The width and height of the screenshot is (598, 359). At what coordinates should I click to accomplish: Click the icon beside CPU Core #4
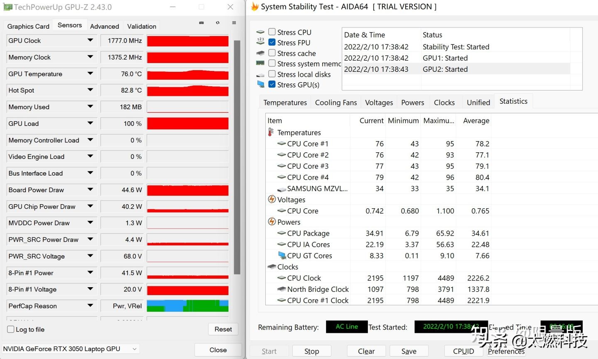click(282, 177)
